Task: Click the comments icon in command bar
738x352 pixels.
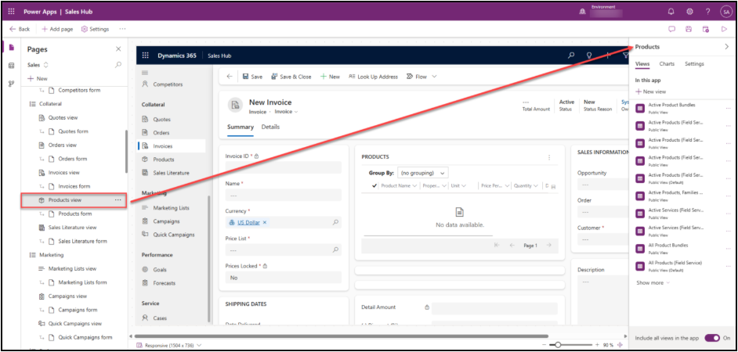Action: [671, 29]
